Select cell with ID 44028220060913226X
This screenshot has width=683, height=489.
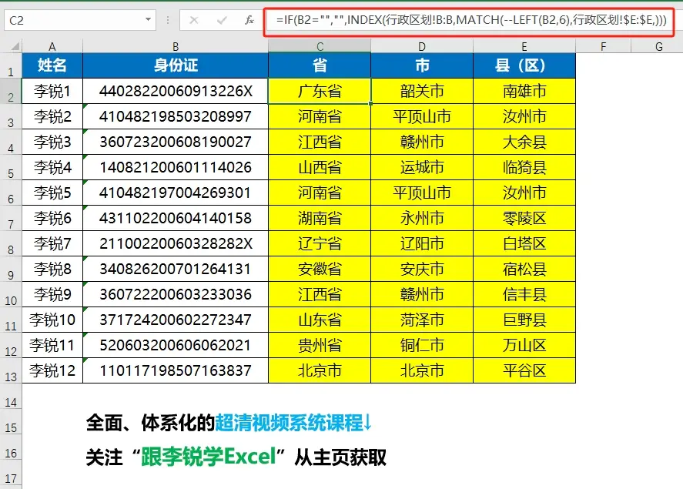(x=176, y=91)
